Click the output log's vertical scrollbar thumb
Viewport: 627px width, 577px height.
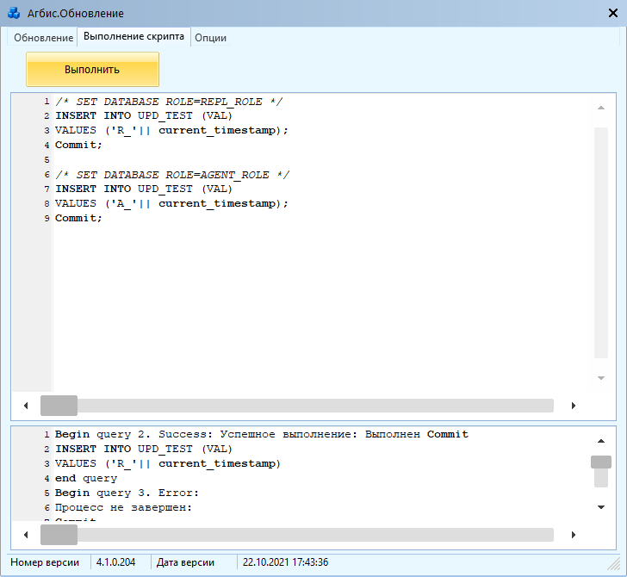point(601,462)
